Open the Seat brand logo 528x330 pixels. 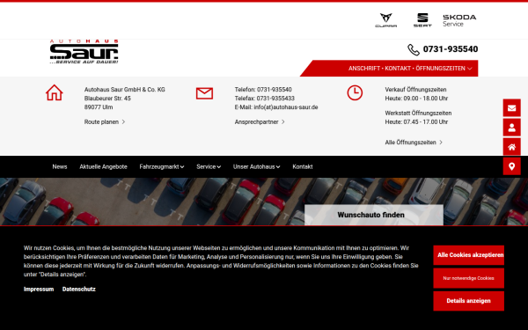pos(422,20)
